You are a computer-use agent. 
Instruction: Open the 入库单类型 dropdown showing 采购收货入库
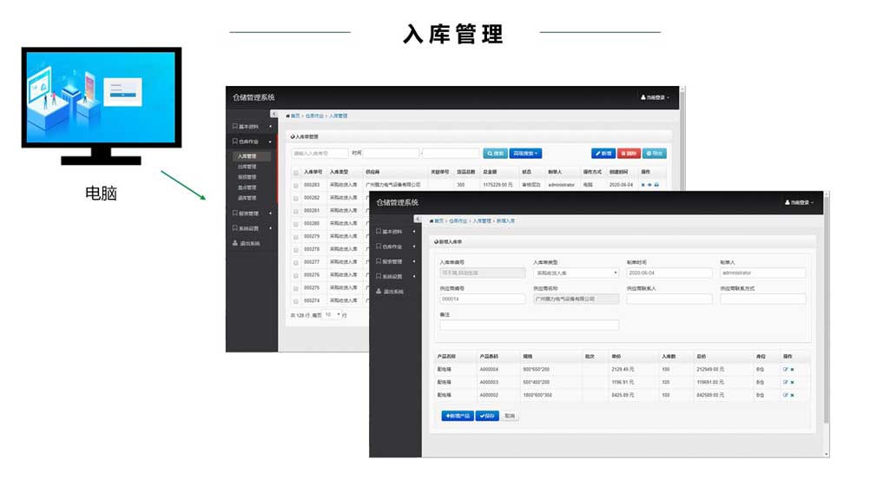pyautogui.click(x=575, y=273)
